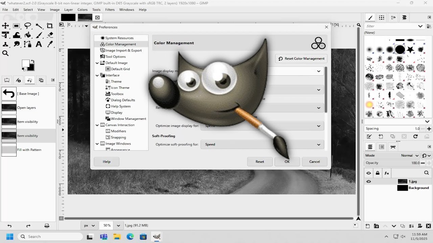433x243 pixels.
Task: Click the swap foreground/background colors arrow
Action: pyautogui.click(x=32, y=61)
